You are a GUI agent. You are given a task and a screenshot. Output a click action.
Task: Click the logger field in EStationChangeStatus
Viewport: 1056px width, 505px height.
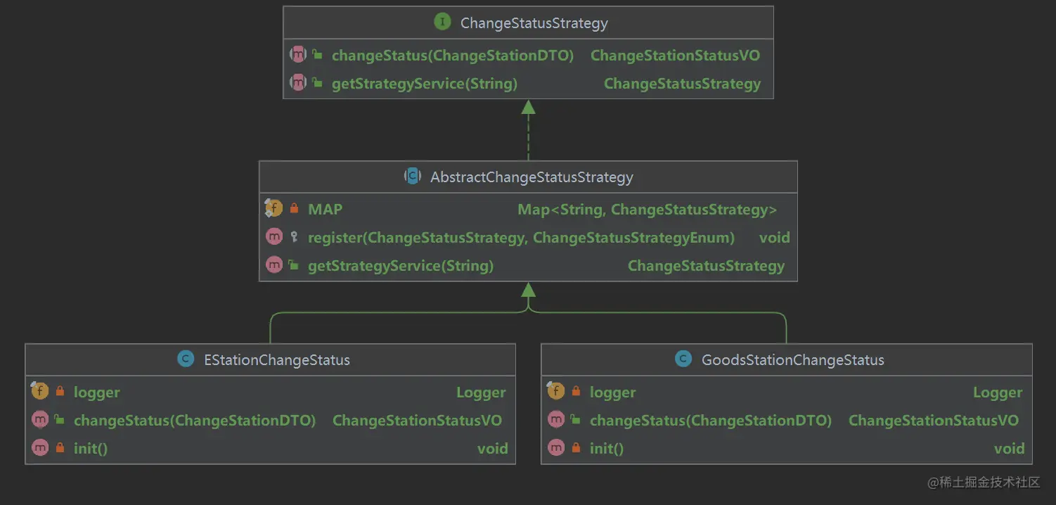(x=97, y=392)
